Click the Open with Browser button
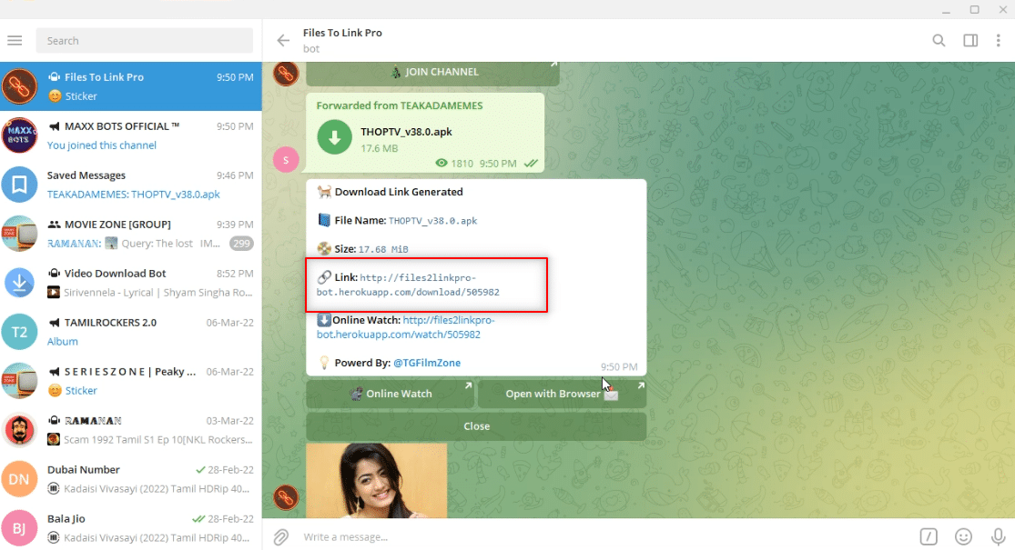This screenshot has height=550, width=1015. tap(562, 394)
